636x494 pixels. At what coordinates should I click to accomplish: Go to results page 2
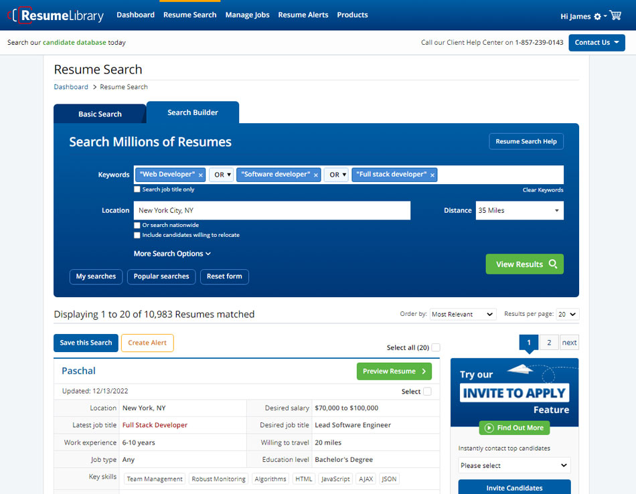pyautogui.click(x=548, y=343)
